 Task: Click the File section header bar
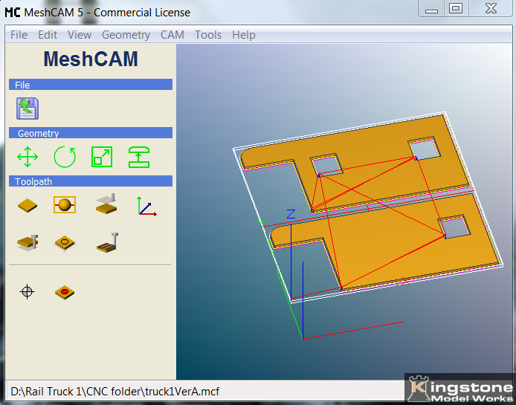pyautogui.click(x=91, y=85)
